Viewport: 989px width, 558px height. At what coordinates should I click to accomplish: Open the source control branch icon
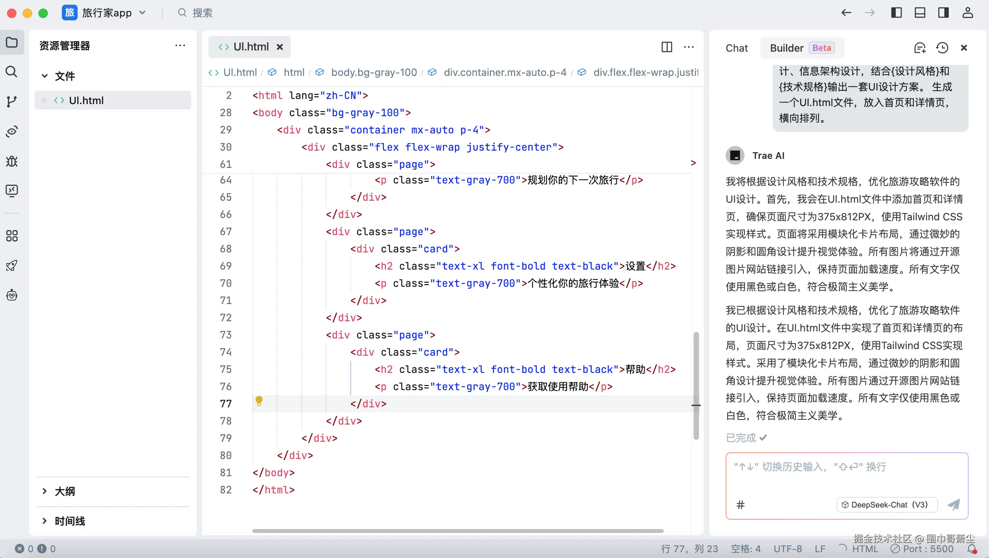(x=12, y=102)
